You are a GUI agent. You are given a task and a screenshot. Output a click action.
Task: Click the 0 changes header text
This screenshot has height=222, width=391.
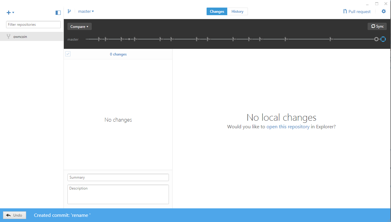(118, 54)
